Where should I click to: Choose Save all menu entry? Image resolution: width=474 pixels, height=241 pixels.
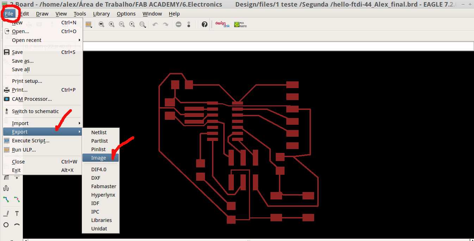pyautogui.click(x=42, y=69)
